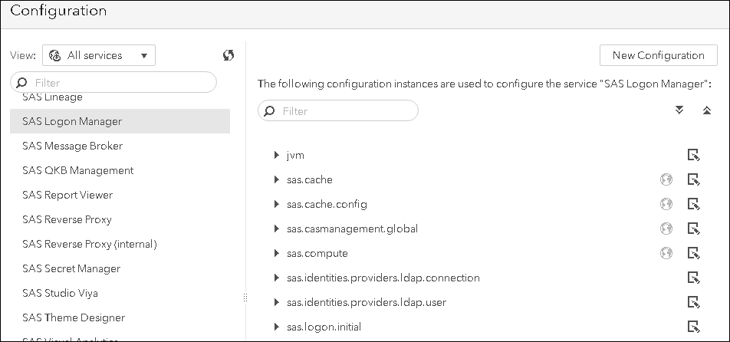Viewport: 730px width, 342px height.
Task: Edit sas.identities.providers.ldap.user configuration
Action: 694,303
